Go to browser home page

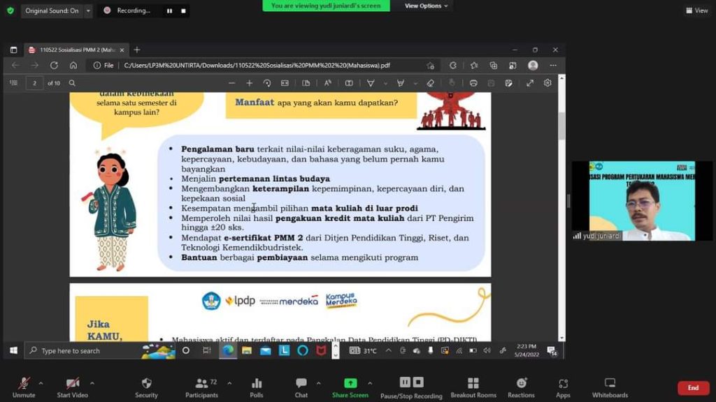tap(73, 66)
